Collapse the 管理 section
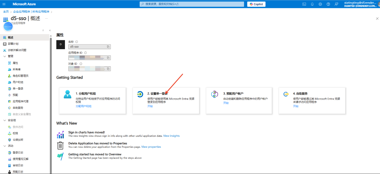380x174 pixels. coord(5,56)
